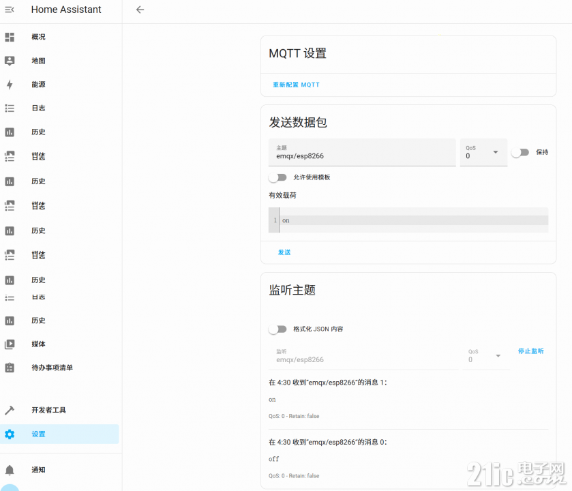Open QoS dropdown in 发送数据包 card
Viewport: 572px width, 491px height.
click(x=483, y=153)
